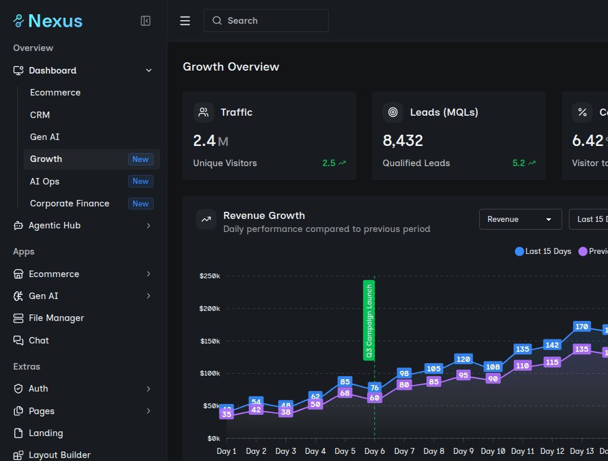
Task: Click the Revenue Growth trending-up icon
Action: (206, 220)
